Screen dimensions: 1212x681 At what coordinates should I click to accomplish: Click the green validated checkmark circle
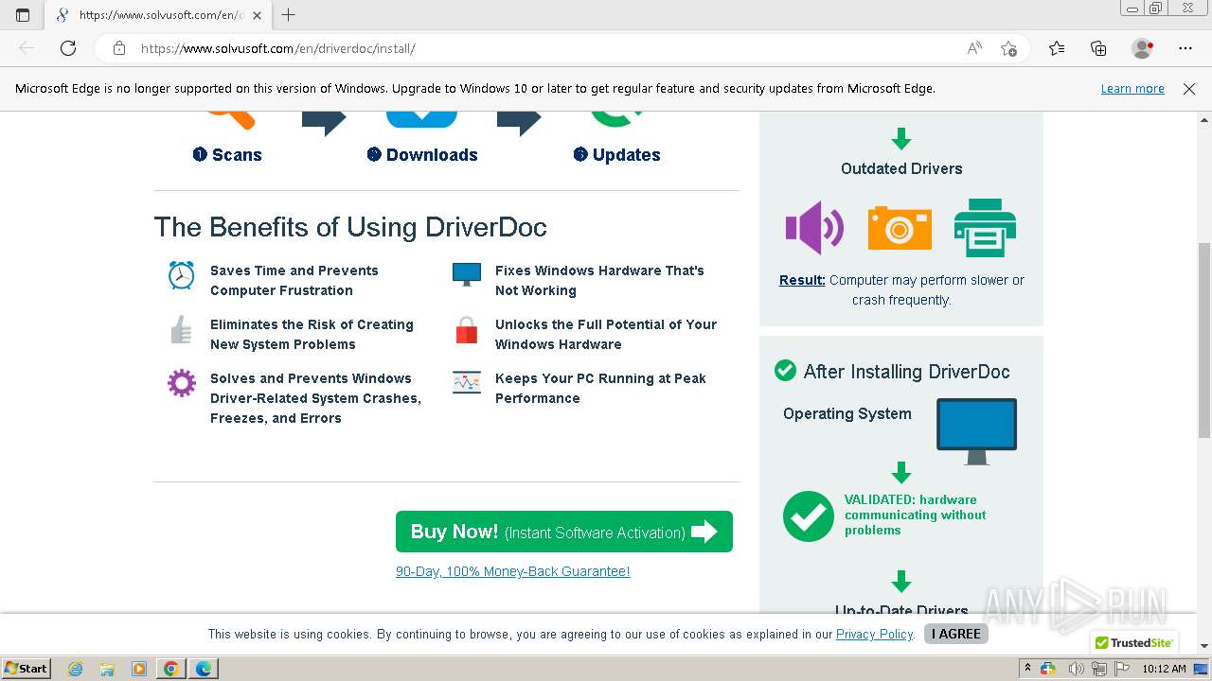[809, 515]
